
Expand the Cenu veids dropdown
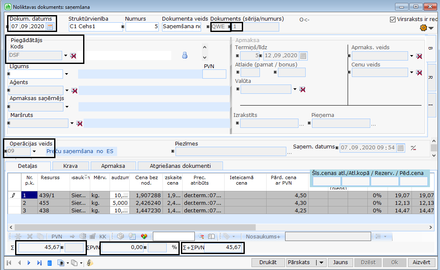pos(411,72)
